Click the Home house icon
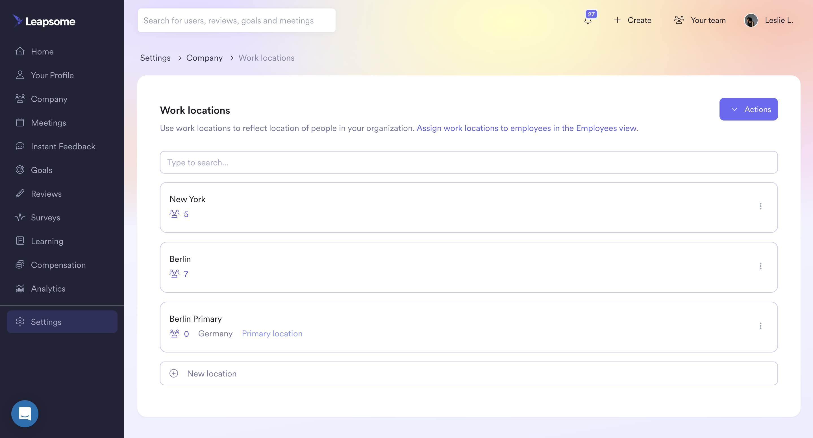This screenshot has height=438, width=813. point(20,51)
